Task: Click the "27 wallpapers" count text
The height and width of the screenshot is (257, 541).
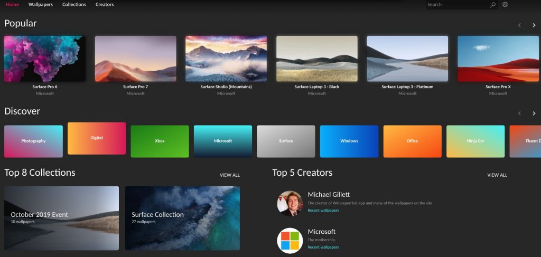Action: tap(144, 222)
